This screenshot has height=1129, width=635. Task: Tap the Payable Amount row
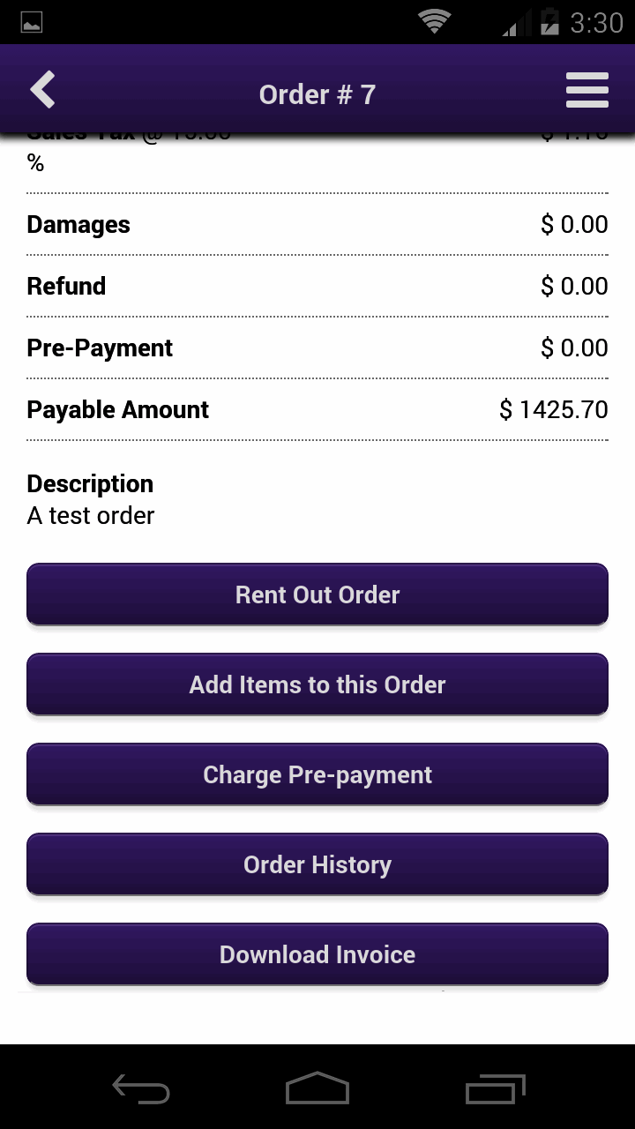coord(317,409)
